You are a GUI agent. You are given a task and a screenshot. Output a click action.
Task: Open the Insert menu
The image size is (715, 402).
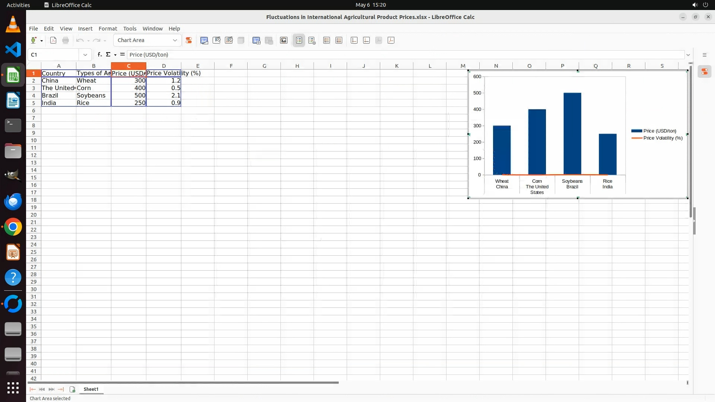(85, 29)
